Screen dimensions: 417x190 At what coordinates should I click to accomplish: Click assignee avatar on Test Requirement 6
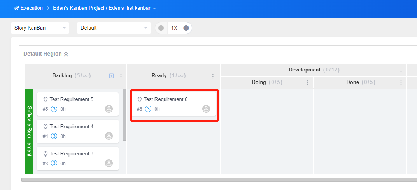(x=206, y=109)
